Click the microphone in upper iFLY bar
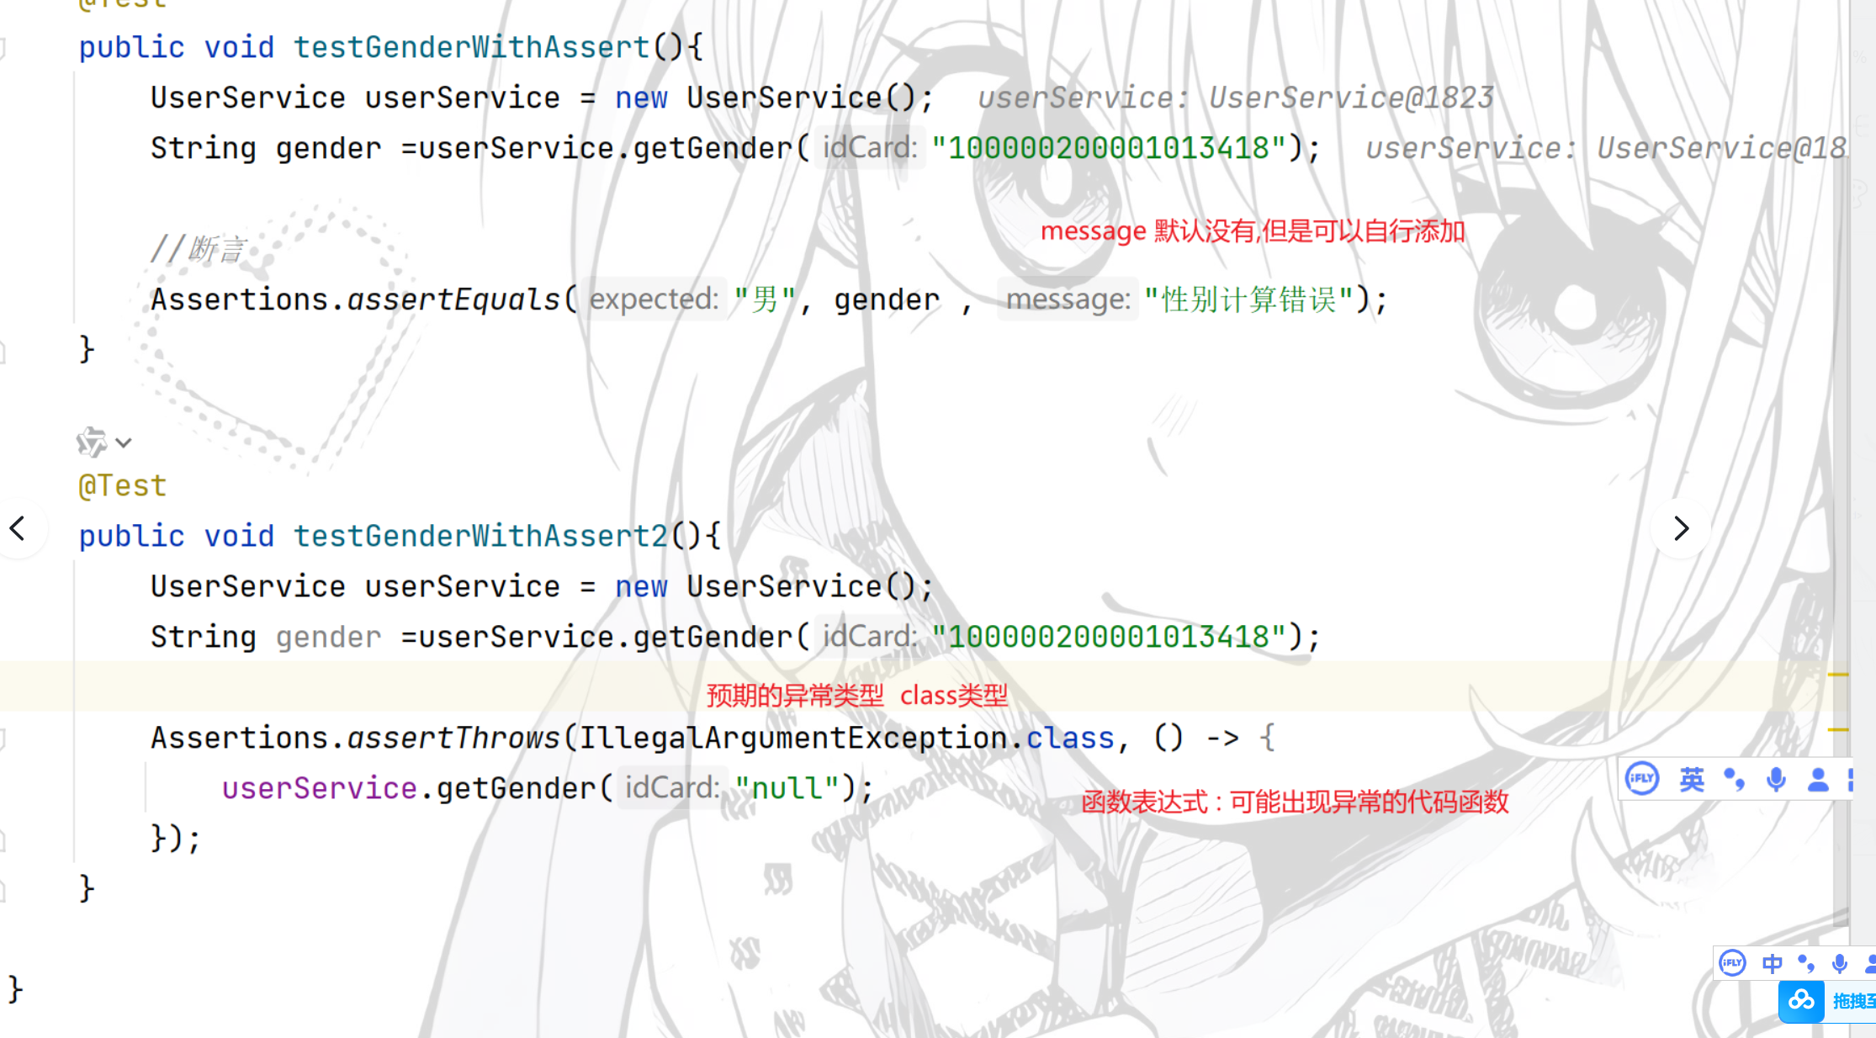This screenshot has height=1038, width=1876. coord(1776,780)
